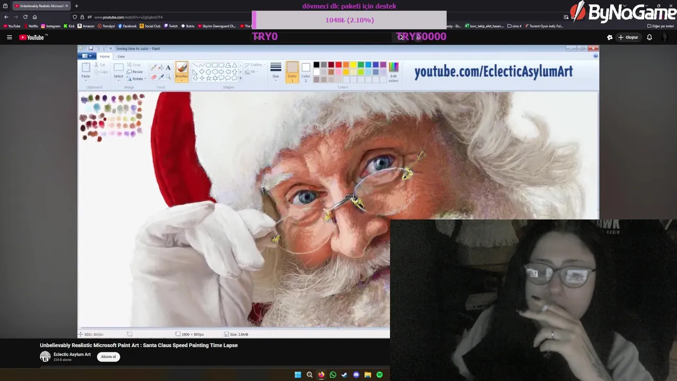Select the browser tab 'Unbelievably Realistic Microsoft'
The height and width of the screenshot is (381, 677).
(41, 6)
